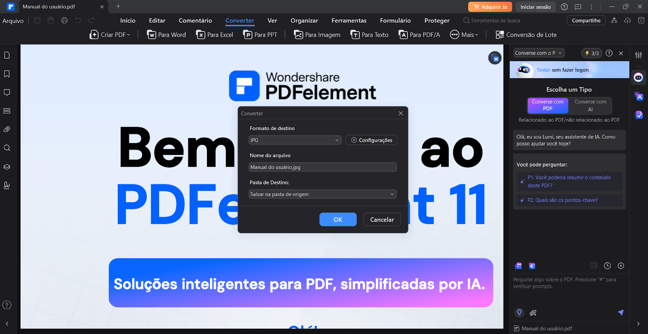
Task: Click the print icon
Action: (64, 20)
